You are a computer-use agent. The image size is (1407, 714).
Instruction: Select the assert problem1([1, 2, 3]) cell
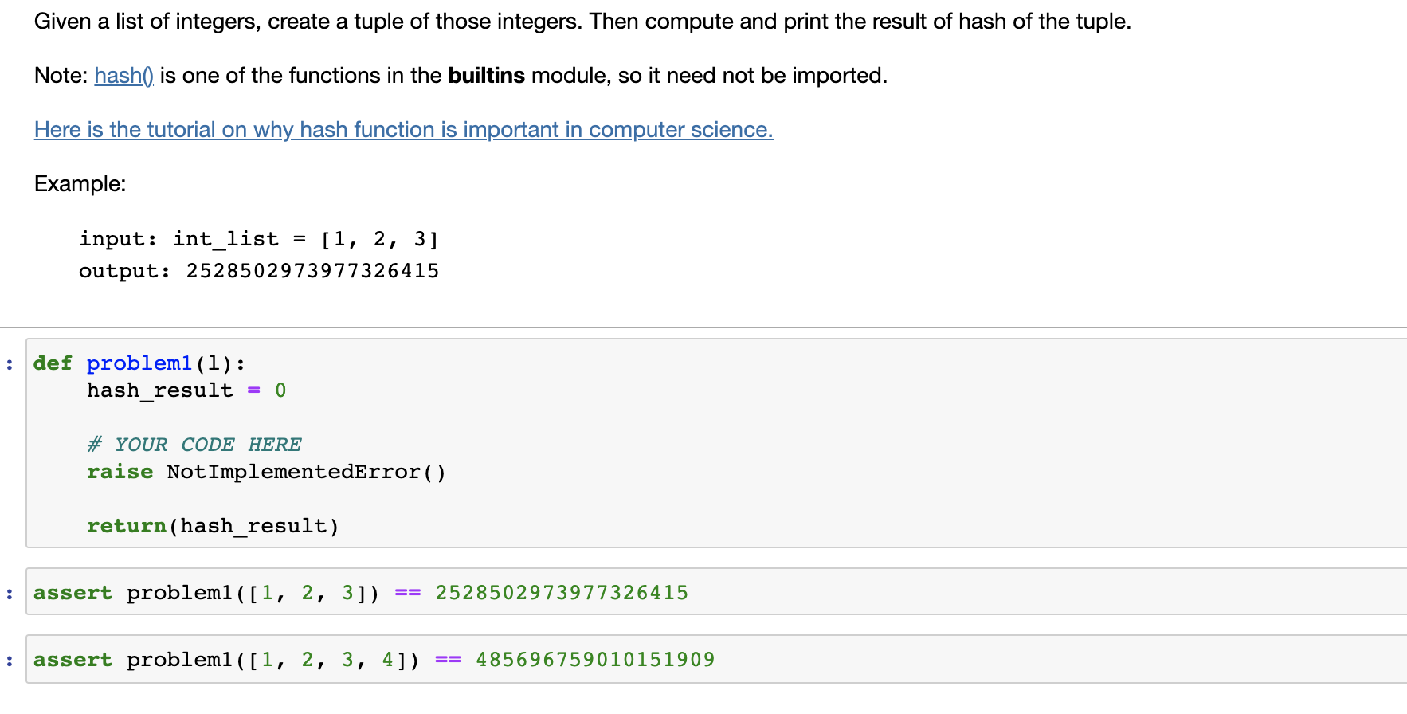716,592
